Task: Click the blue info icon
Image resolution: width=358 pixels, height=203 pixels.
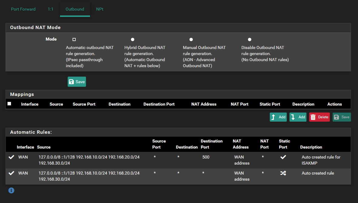Action: (x=12, y=191)
